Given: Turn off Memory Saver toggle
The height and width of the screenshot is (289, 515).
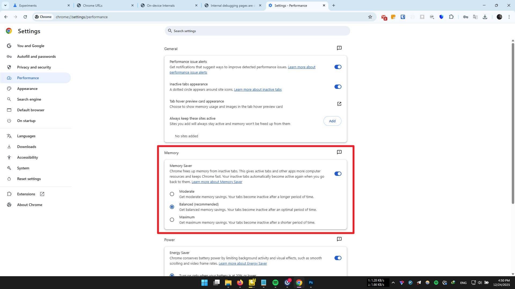Looking at the screenshot, I should pyautogui.click(x=338, y=174).
